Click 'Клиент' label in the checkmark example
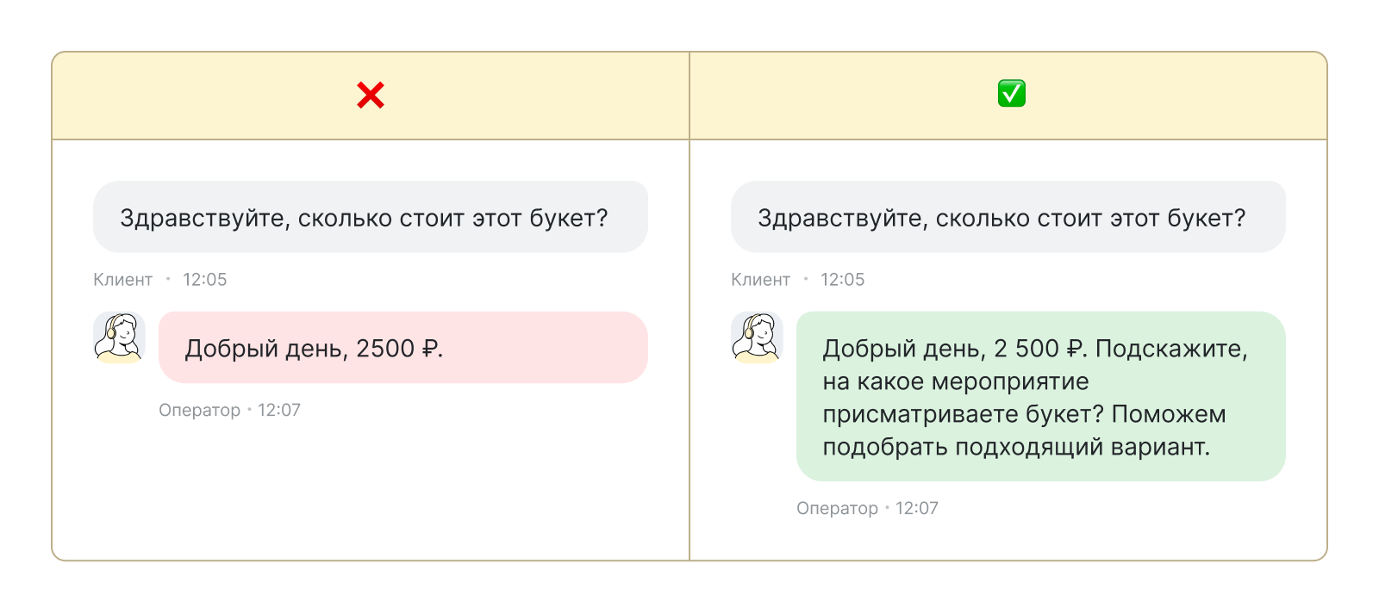Viewport: 1379px width, 613px height. click(x=760, y=280)
